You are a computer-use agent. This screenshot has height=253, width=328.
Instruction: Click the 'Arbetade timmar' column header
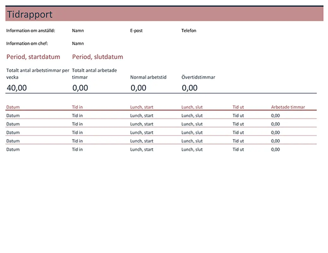pyautogui.click(x=288, y=107)
